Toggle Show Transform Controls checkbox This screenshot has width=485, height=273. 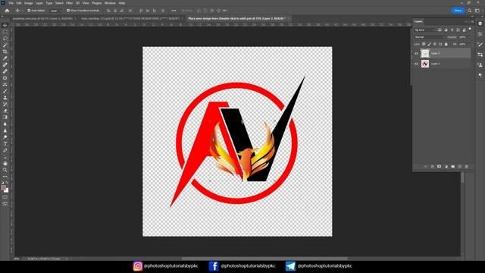tap(68, 11)
